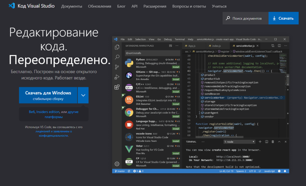Close the serviceWorker.js tab
This screenshot has width=306, height=186.
[258, 46]
